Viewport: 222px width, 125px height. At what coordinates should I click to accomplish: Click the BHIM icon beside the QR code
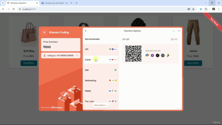click(168, 56)
